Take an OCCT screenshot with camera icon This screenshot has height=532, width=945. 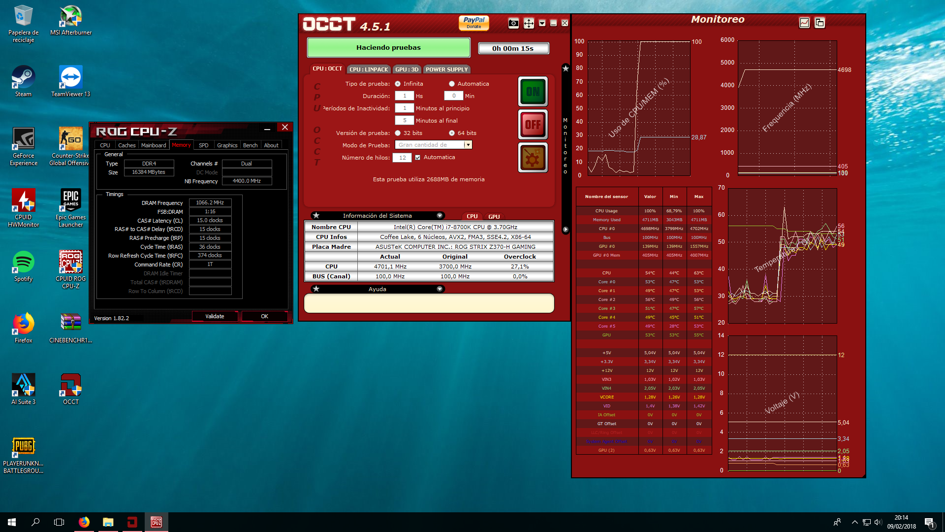513,23
